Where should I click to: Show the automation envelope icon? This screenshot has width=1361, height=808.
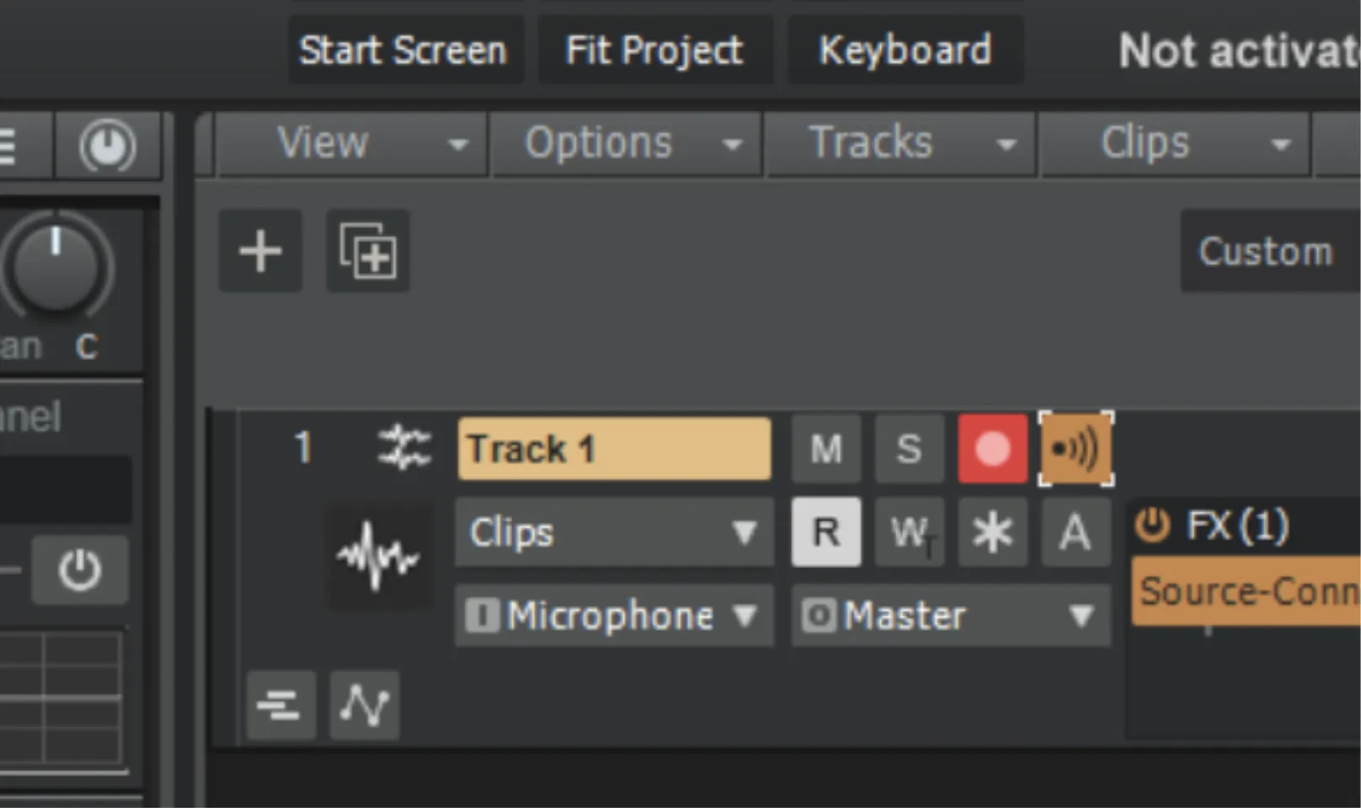pos(365,705)
